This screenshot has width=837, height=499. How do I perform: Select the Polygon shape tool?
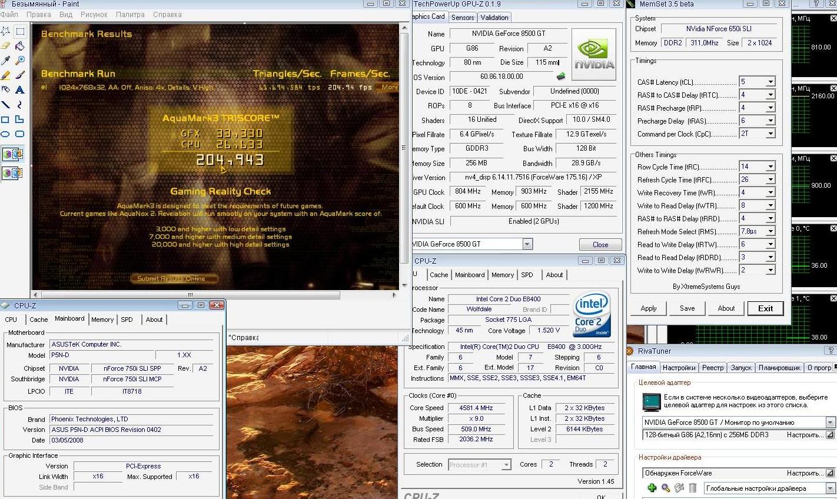[19, 119]
